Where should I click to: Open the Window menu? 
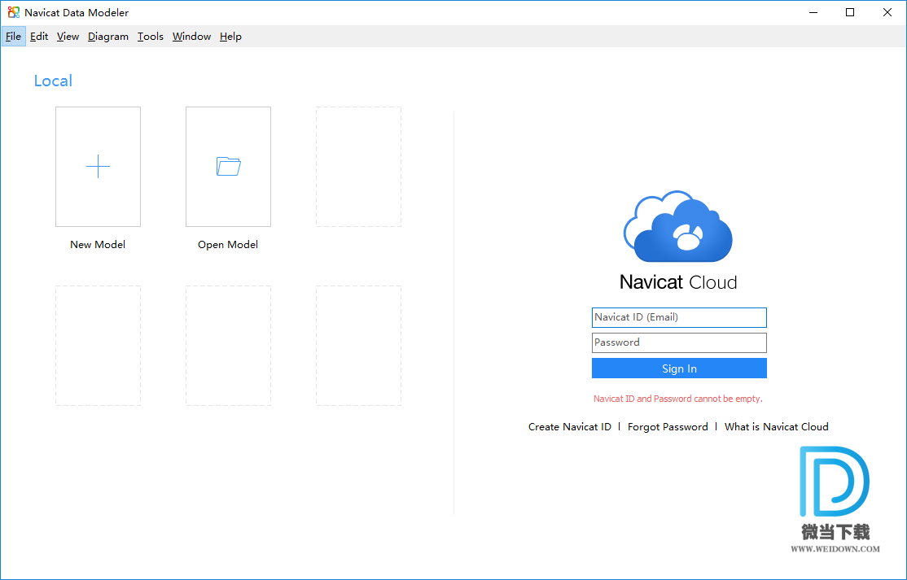191,37
